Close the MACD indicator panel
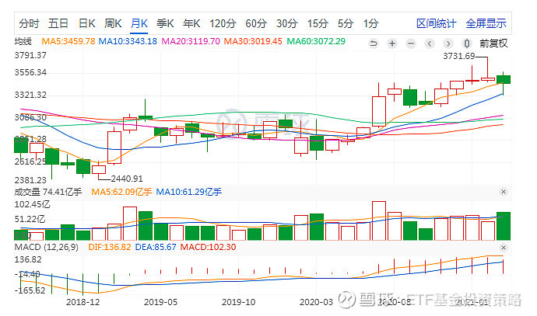The height and width of the screenshot is (316, 537). [x=504, y=247]
